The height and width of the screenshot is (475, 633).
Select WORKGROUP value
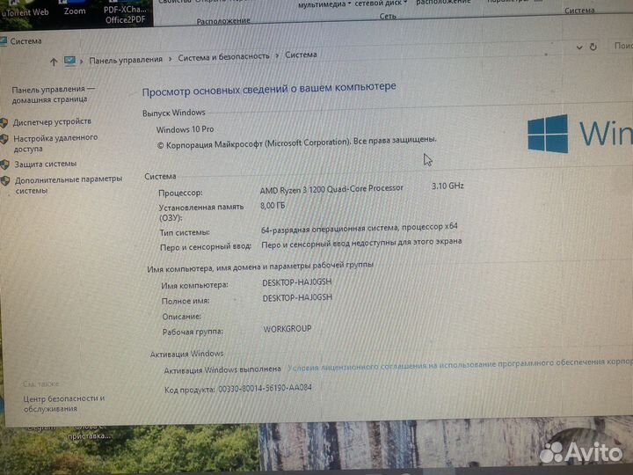pyautogui.click(x=287, y=329)
